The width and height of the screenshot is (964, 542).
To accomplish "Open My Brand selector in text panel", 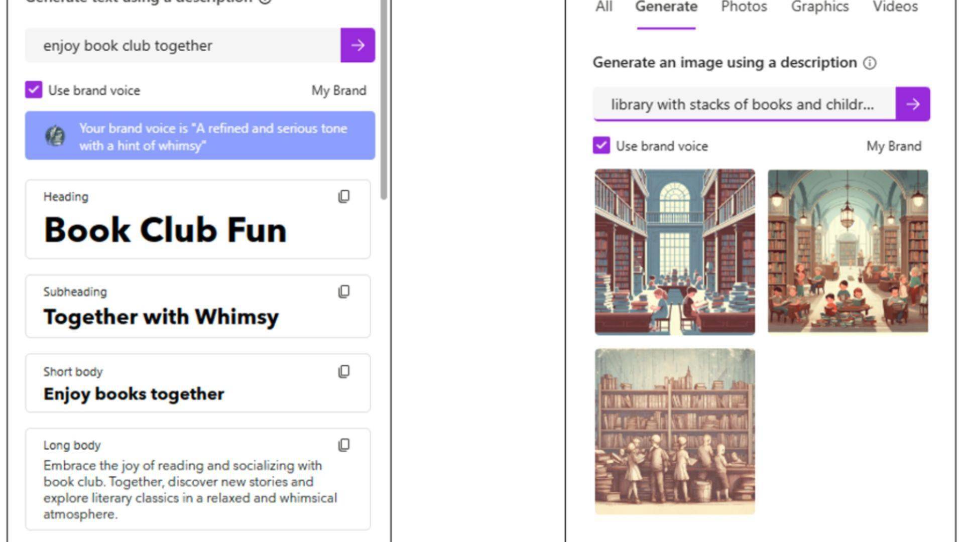I will [x=338, y=90].
